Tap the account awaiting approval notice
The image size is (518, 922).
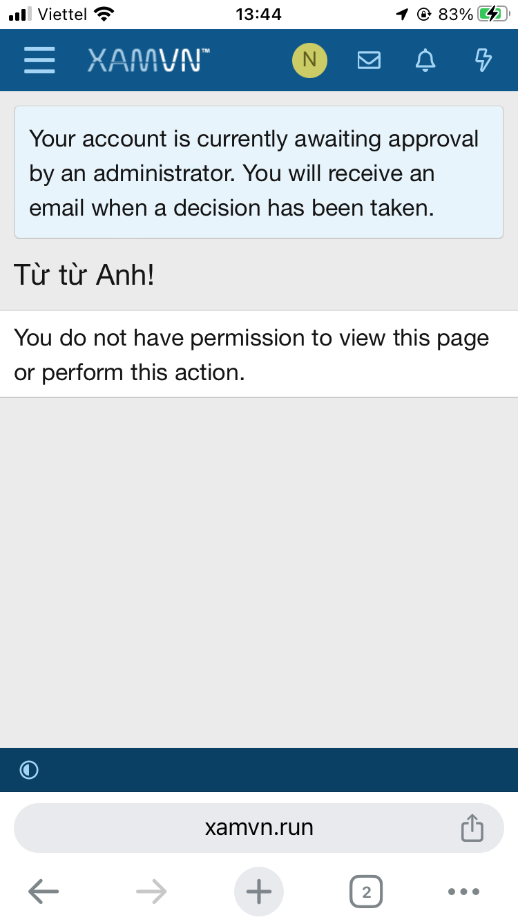(x=259, y=173)
